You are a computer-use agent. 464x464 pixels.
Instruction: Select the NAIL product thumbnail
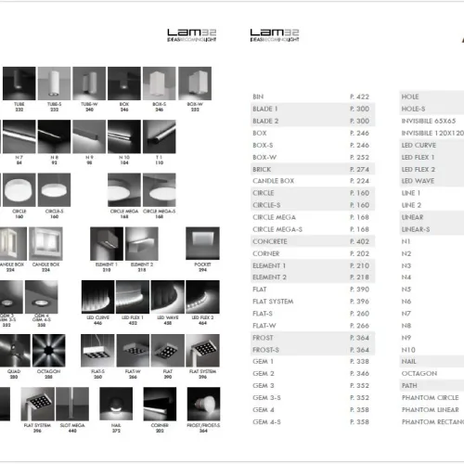click(x=116, y=404)
